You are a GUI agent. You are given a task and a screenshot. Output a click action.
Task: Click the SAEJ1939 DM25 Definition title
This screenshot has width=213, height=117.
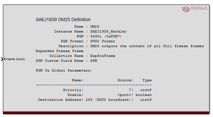[63, 19]
